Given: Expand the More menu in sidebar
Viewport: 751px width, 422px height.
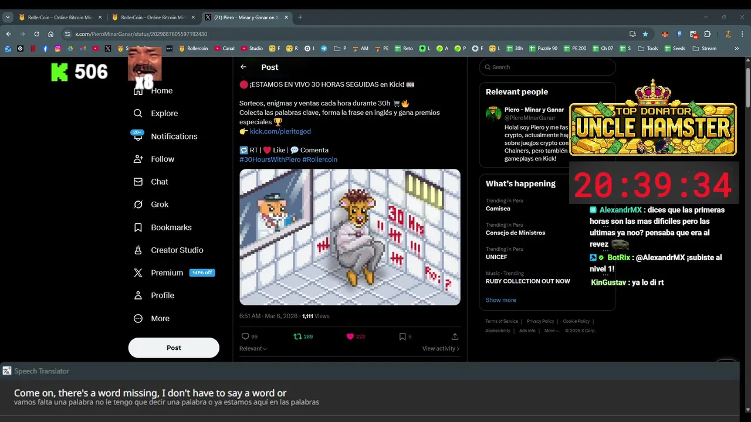Looking at the screenshot, I should (151, 318).
